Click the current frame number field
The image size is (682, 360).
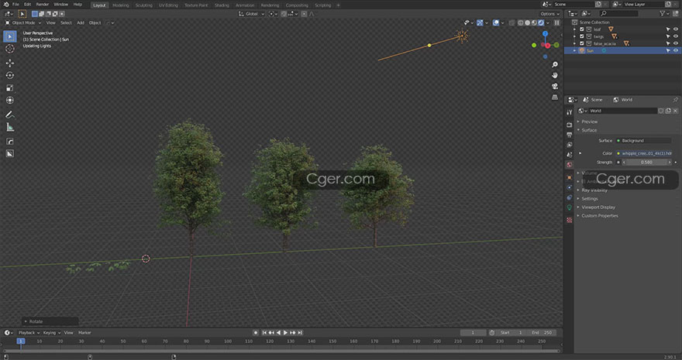(x=473, y=333)
